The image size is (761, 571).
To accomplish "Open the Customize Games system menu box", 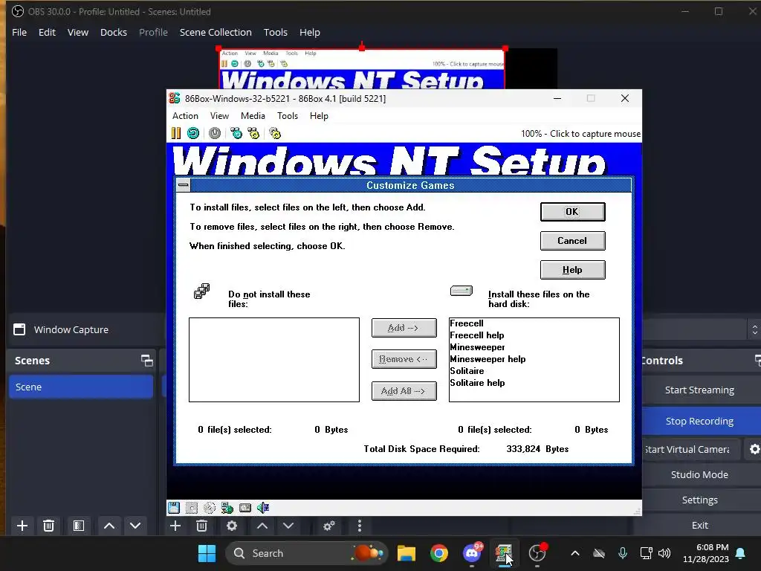I will (x=184, y=185).
